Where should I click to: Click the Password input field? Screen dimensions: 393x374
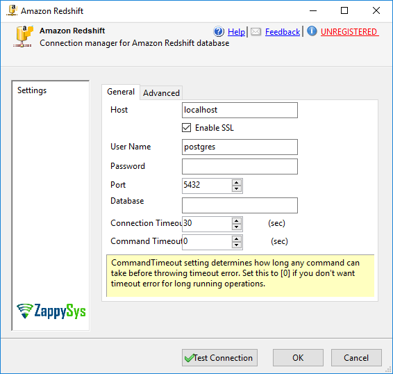click(240, 166)
